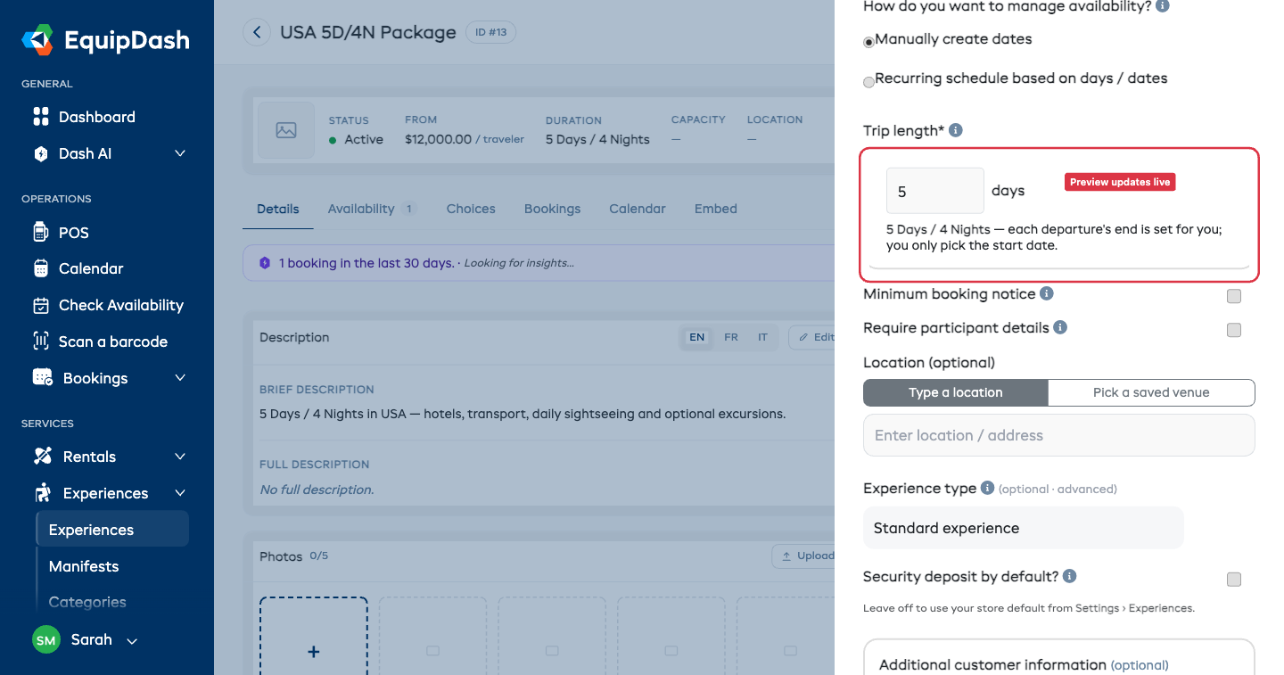Show info for availability management question
The image size is (1284, 675).
pos(1162,5)
